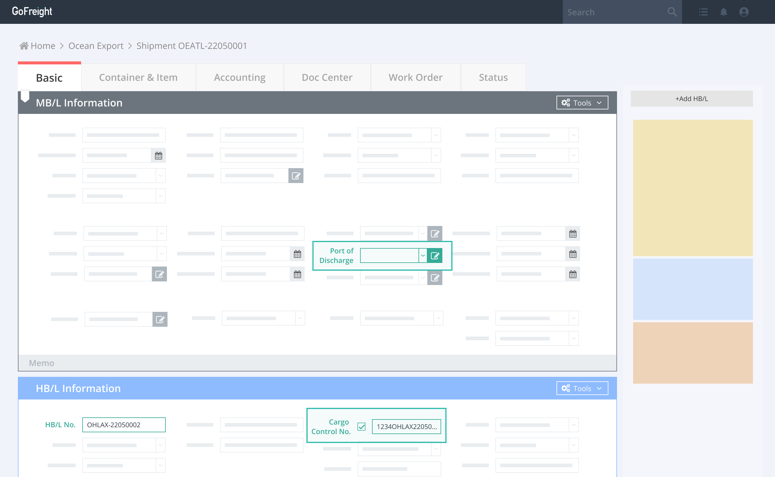Expand the Port of Discharge dropdown
The height and width of the screenshot is (477, 775).
pyautogui.click(x=423, y=255)
